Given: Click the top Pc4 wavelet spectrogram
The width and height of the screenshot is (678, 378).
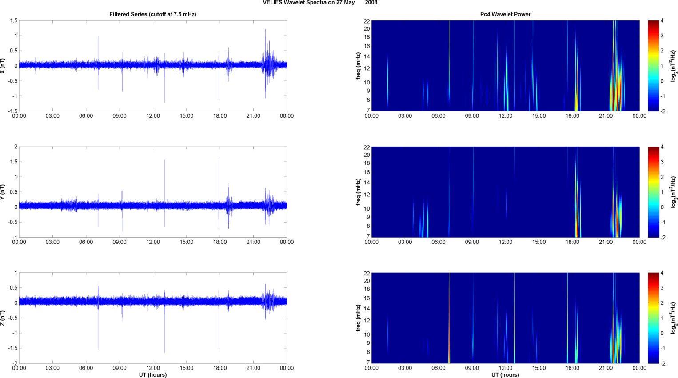Looking at the screenshot, I should click(x=505, y=66).
